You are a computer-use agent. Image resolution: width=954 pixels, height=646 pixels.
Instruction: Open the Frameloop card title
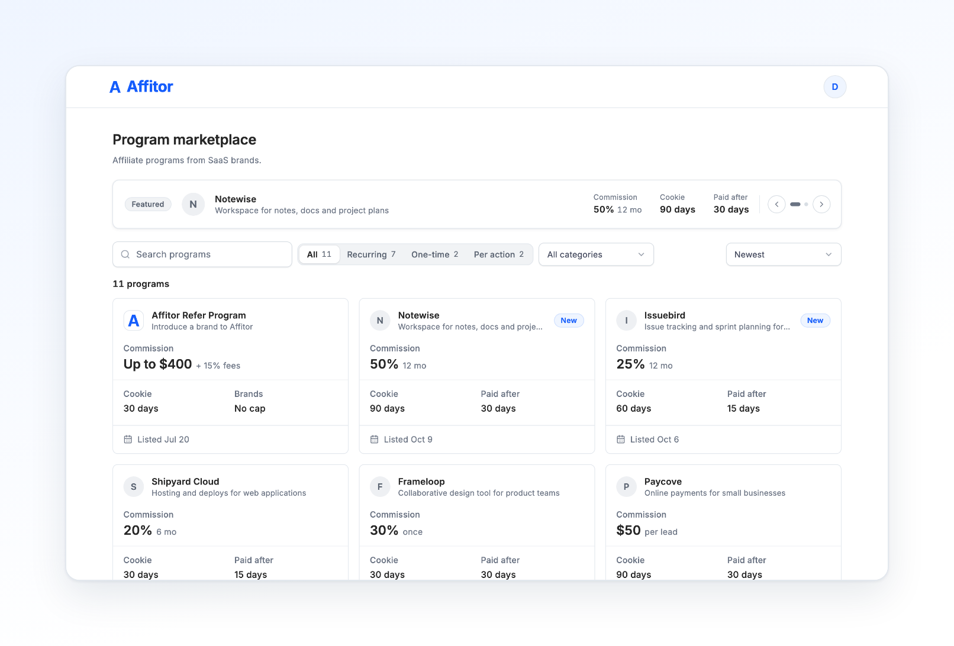point(421,482)
